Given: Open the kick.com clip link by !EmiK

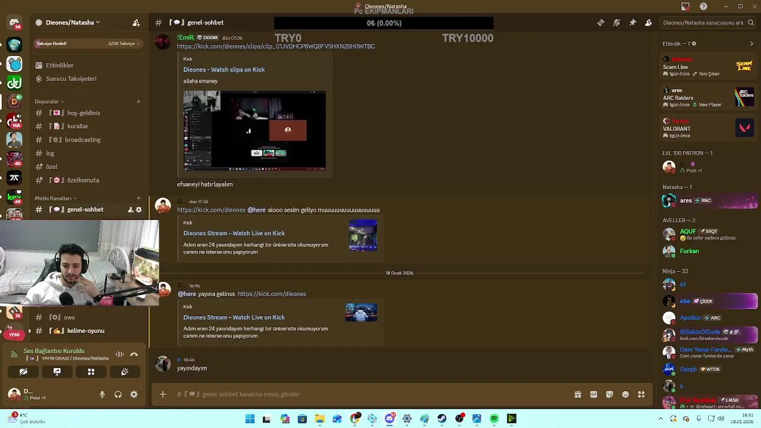Looking at the screenshot, I should [276, 46].
